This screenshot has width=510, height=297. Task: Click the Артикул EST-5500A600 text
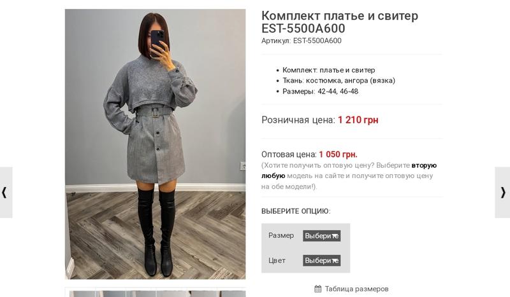pyautogui.click(x=301, y=41)
